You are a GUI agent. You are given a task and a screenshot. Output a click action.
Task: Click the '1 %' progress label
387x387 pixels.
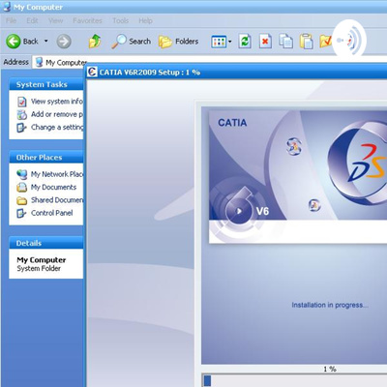330,369
